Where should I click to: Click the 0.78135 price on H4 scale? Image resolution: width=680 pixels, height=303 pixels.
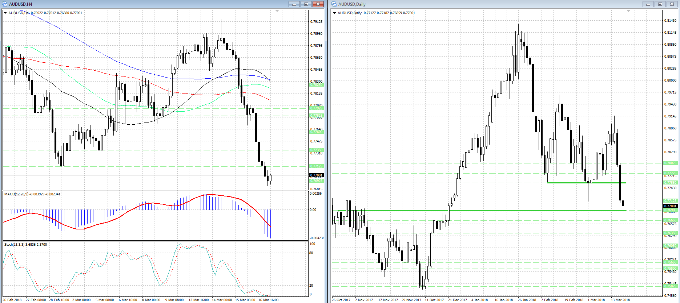(316, 94)
